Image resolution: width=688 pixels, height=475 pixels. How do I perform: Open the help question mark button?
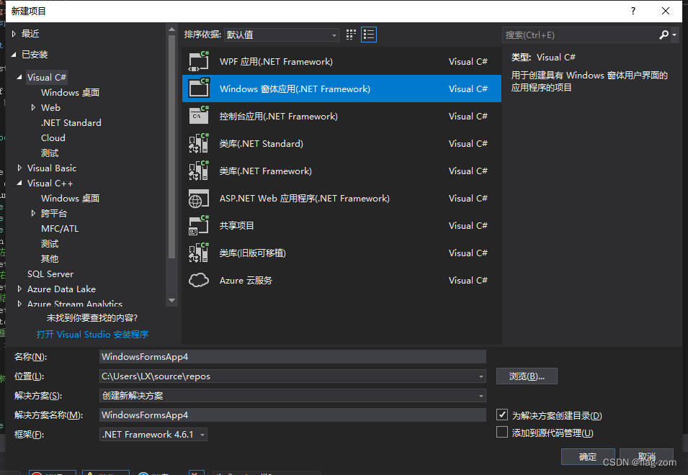633,11
